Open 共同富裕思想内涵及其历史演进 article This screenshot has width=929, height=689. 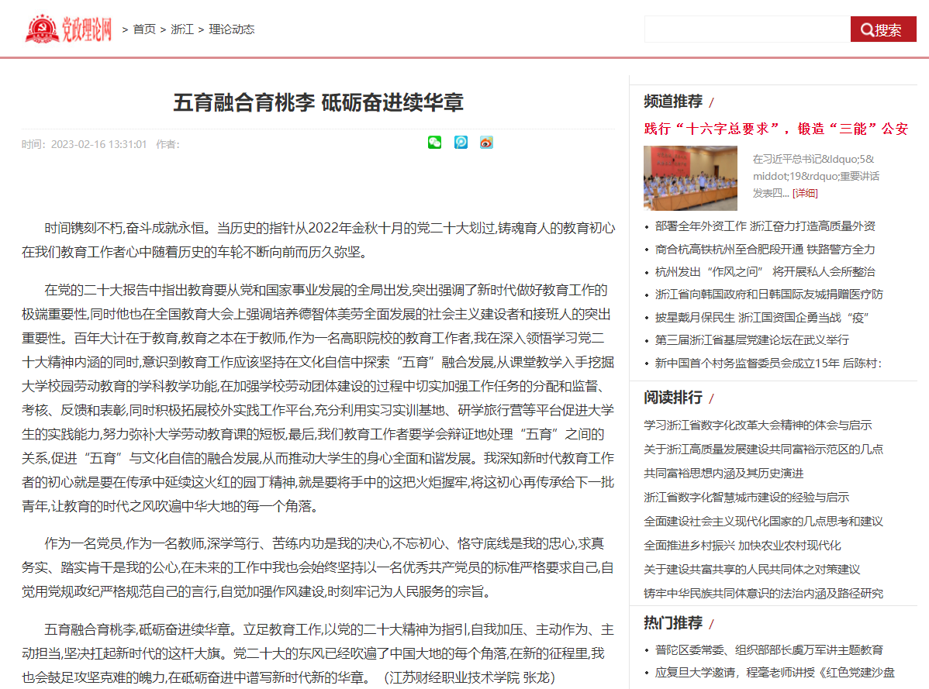tap(724, 473)
